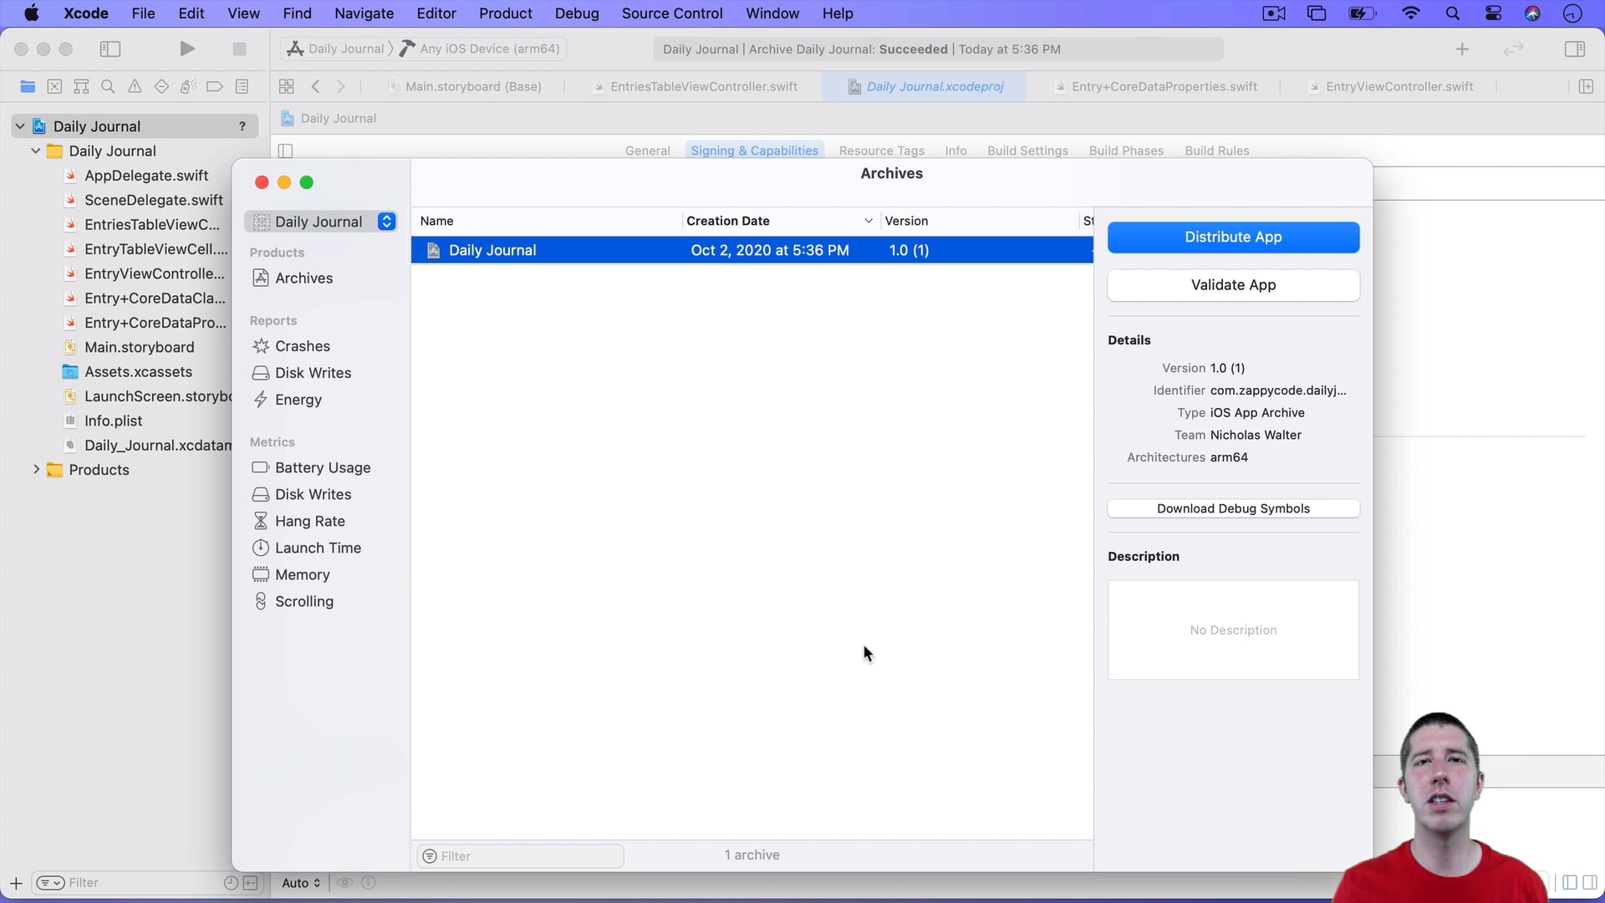The width and height of the screenshot is (1605, 903).
Task: Click the add editor icon at right
Action: coord(1586,86)
